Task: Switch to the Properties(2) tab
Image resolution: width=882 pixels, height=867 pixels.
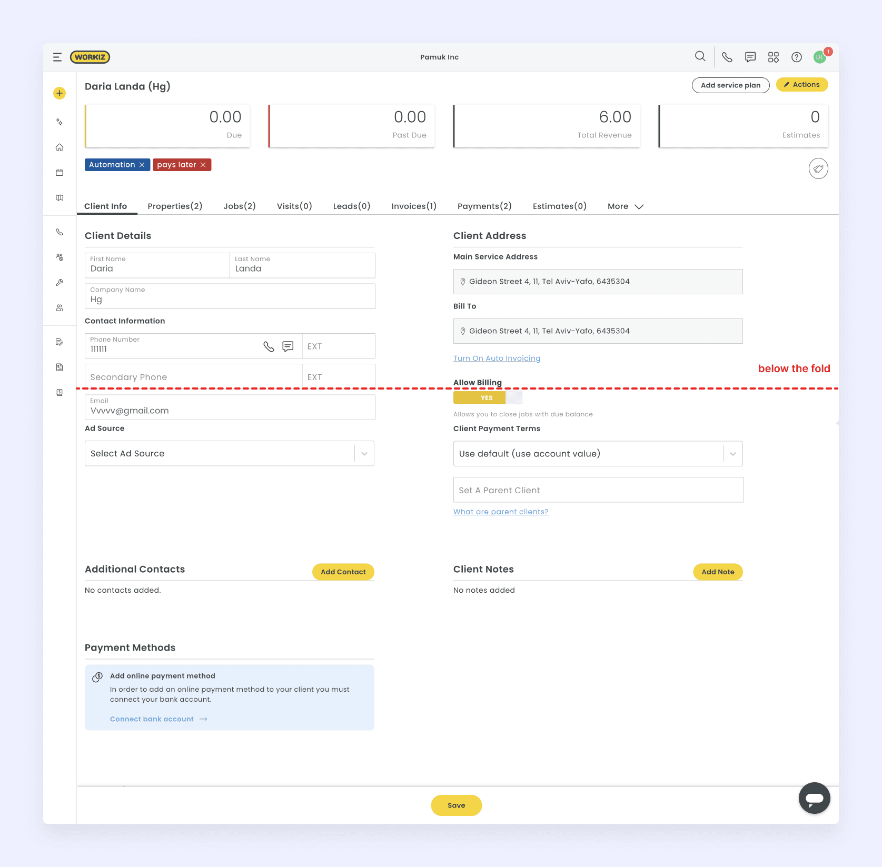Action: pos(175,206)
